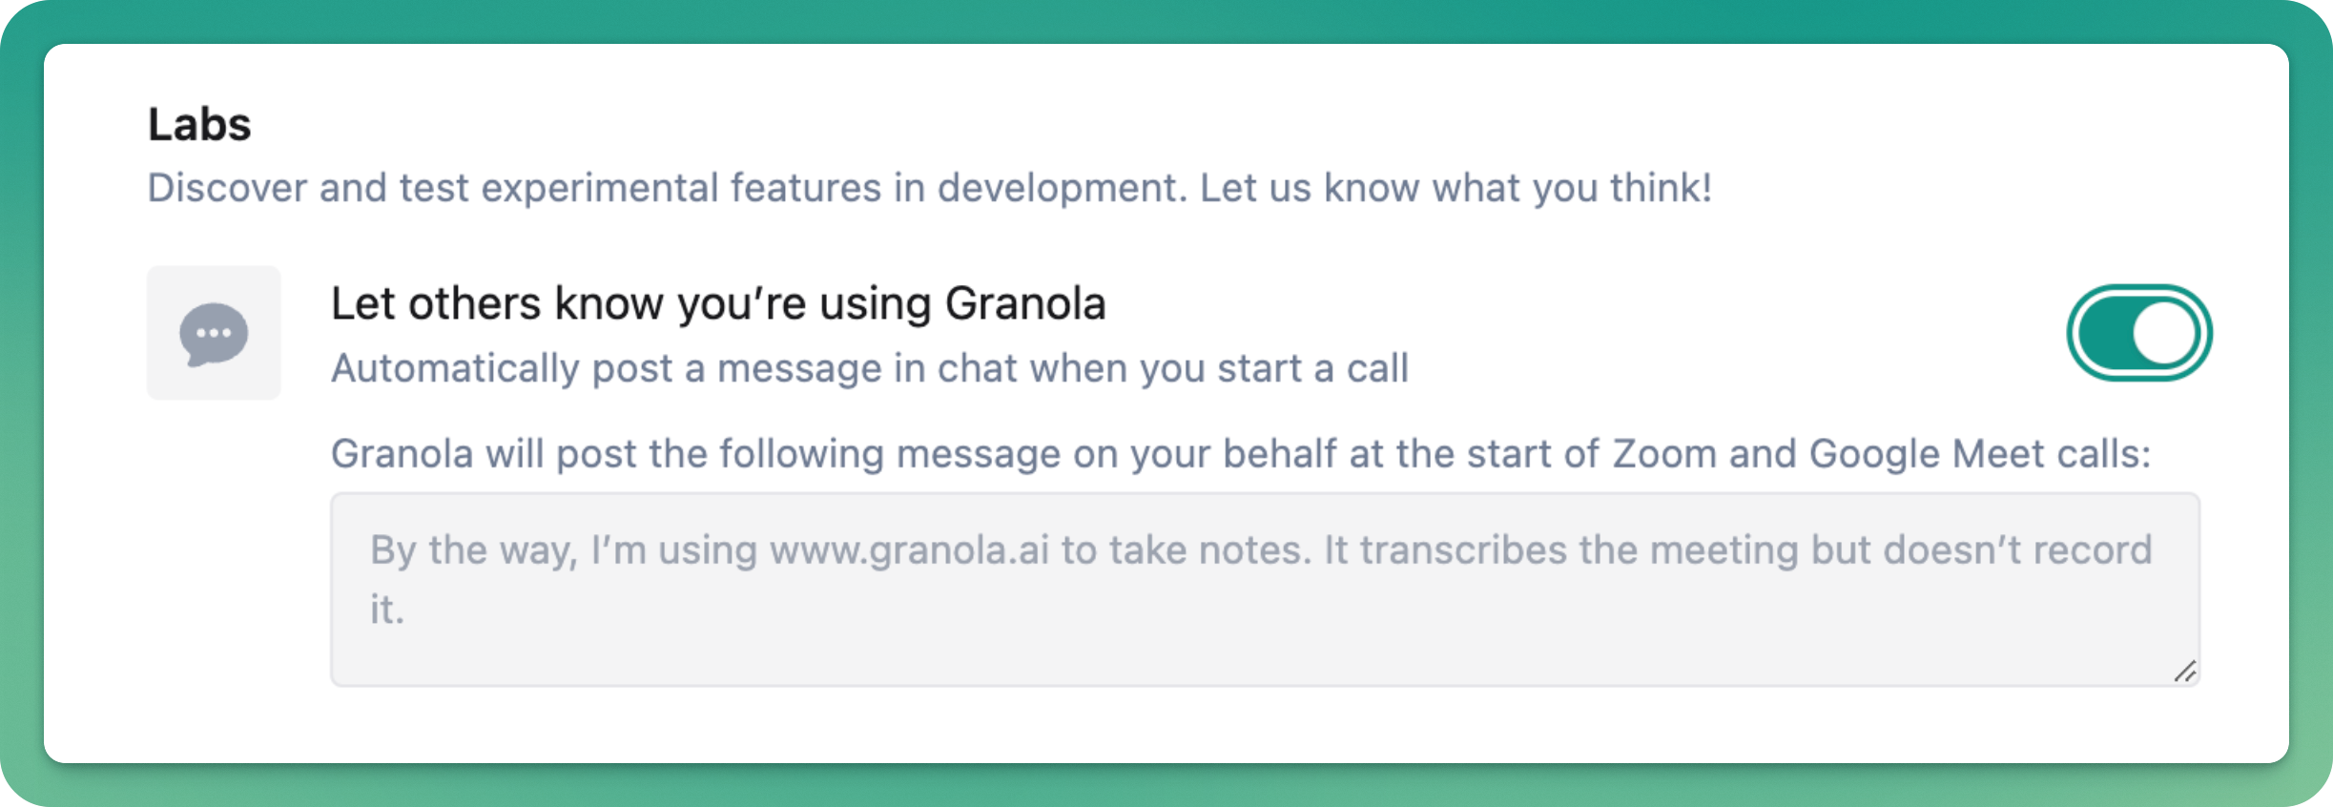Viewport: 2333px width, 807px height.
Task: Click the text area resize handle
Action: pos(2185,672)
